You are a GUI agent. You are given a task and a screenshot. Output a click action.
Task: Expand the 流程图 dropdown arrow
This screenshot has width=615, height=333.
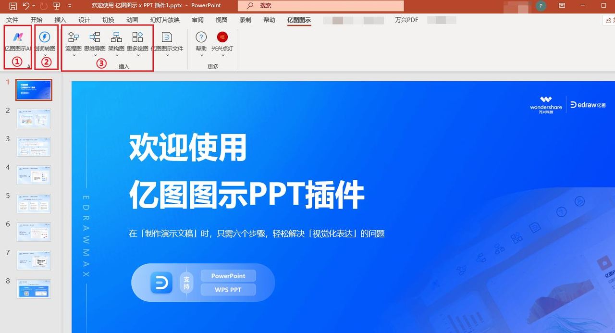73,55
